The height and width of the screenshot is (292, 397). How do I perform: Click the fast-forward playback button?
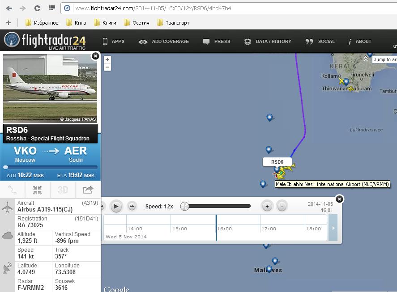pos(132,207)
